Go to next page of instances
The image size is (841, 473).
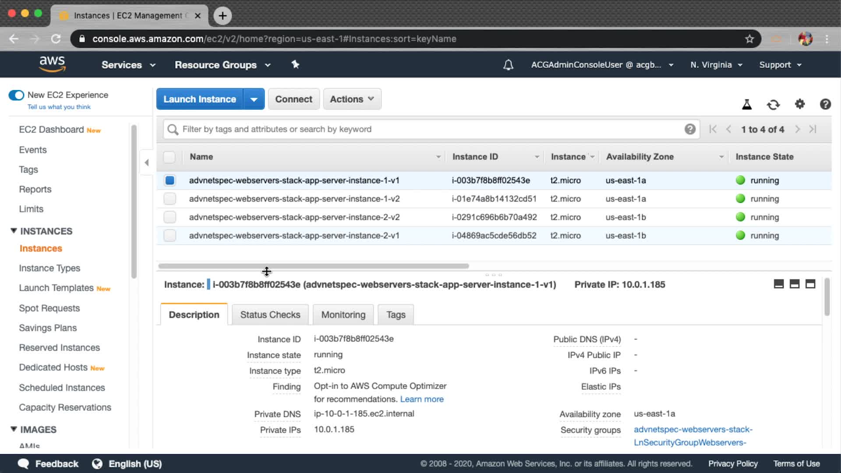tap(797, 129)
